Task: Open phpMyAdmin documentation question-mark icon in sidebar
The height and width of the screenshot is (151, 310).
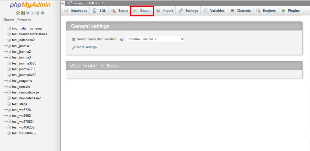Action: tap(28, 13)
